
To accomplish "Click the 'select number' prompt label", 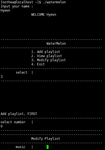I will 13,122.
